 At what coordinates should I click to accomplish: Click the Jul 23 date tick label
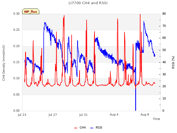point(22,115)
